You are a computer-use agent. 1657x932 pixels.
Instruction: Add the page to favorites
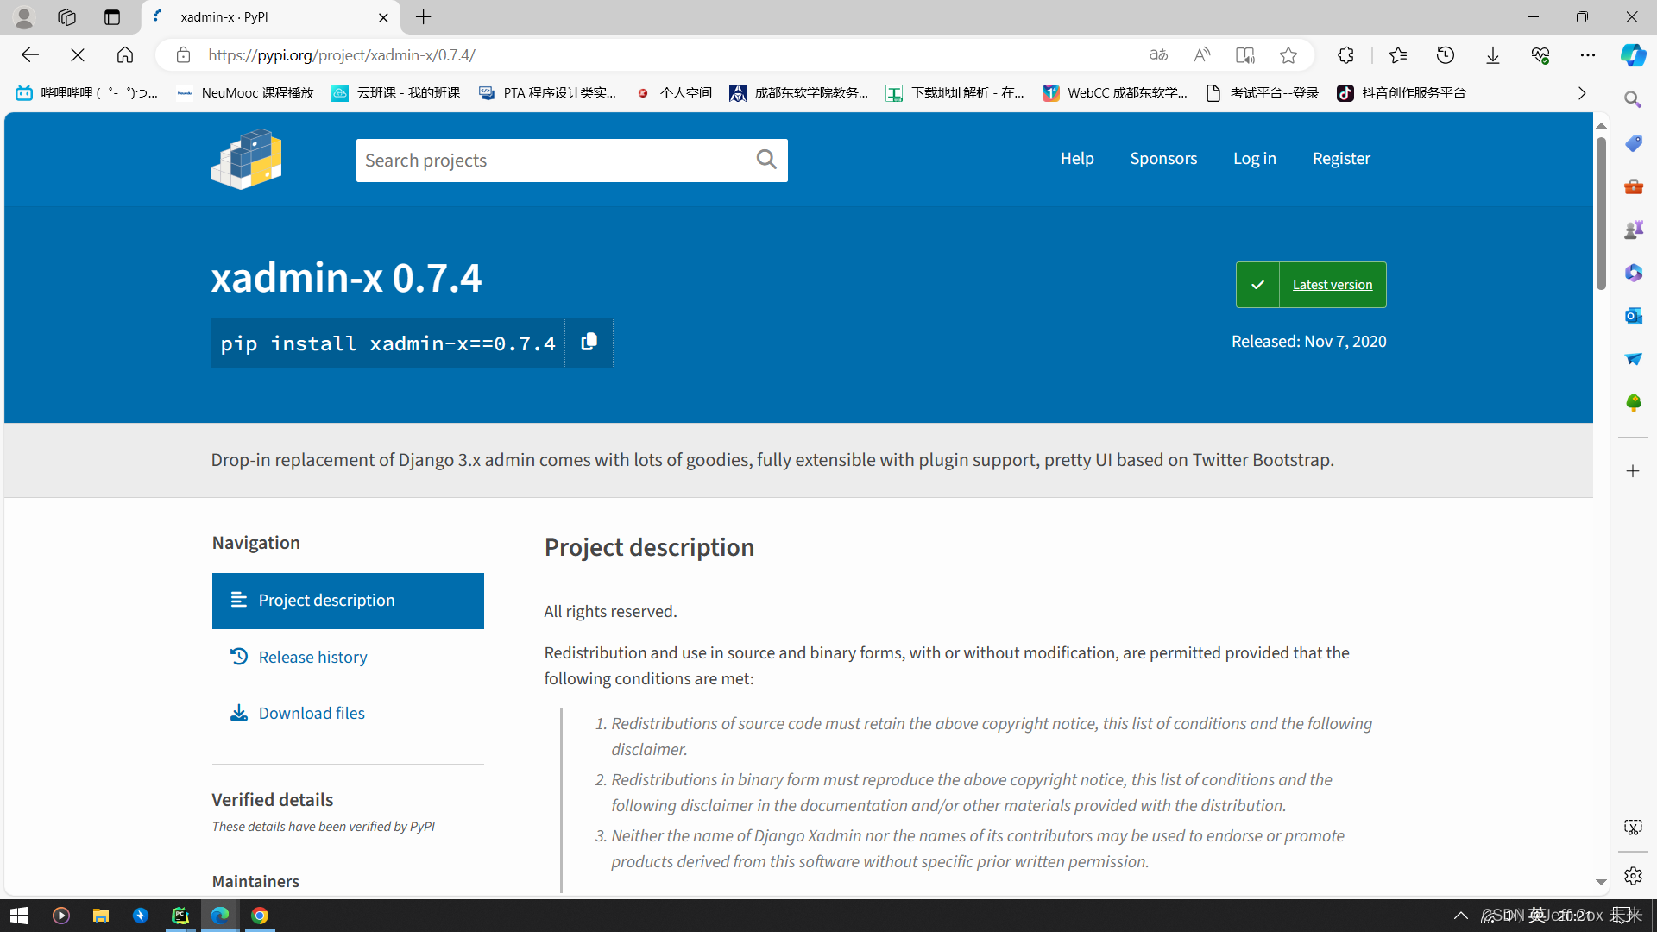(1288, 54)
